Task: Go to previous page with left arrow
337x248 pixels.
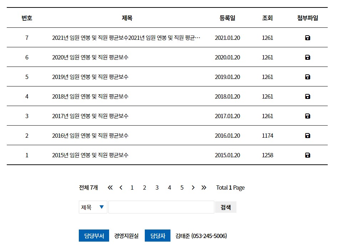Action: (x=121, y=188)
